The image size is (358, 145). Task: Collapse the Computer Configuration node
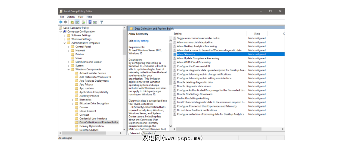[61, 32]
